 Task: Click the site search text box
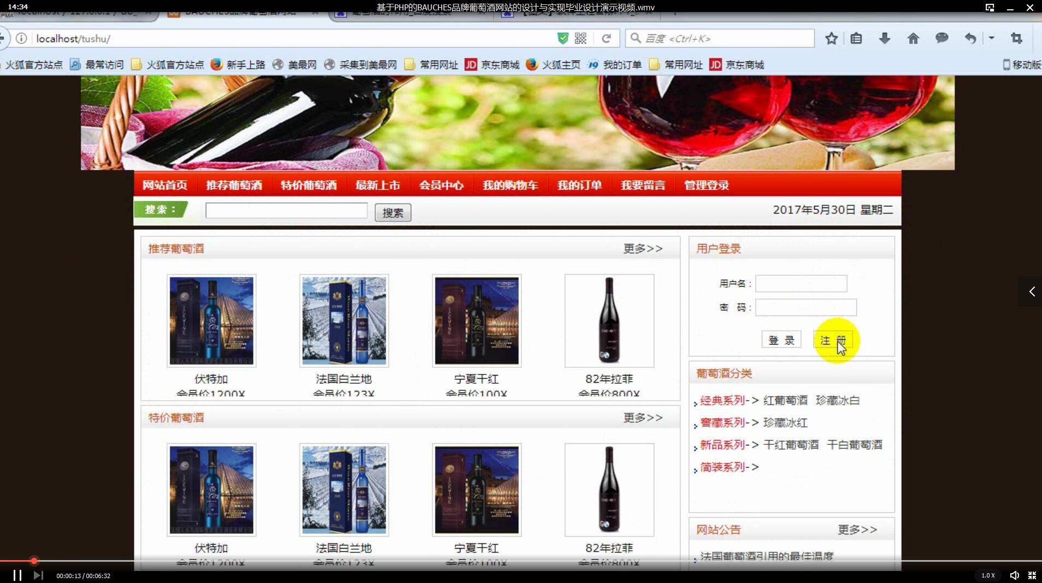pos(286,211)
